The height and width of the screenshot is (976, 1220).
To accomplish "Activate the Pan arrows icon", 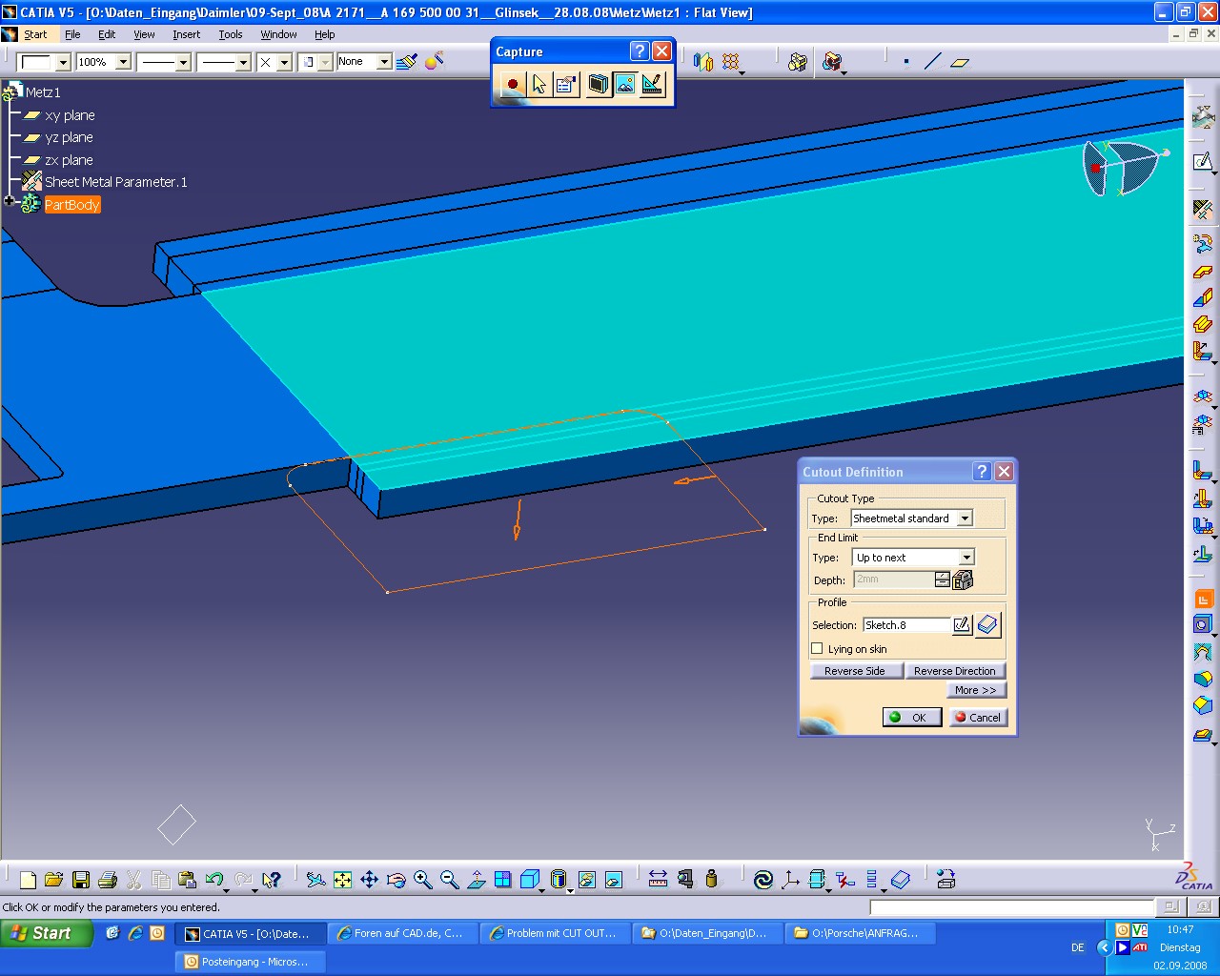I will coord(369,880).
